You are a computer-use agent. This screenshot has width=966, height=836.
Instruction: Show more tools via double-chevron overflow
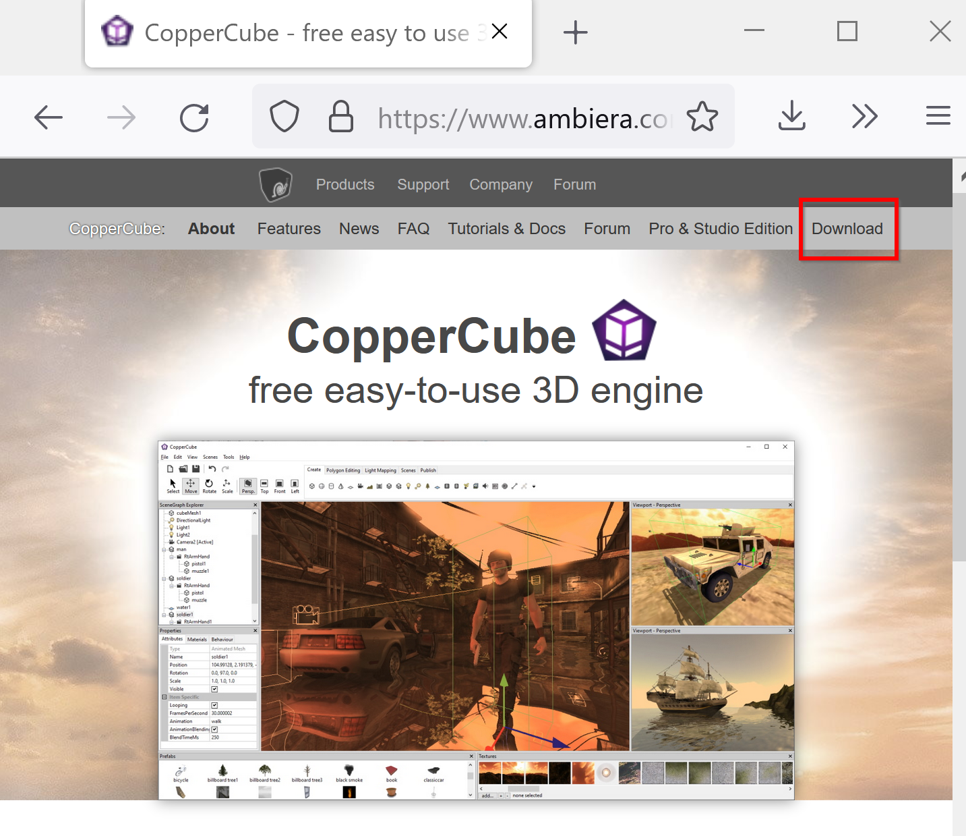(865, 117)
